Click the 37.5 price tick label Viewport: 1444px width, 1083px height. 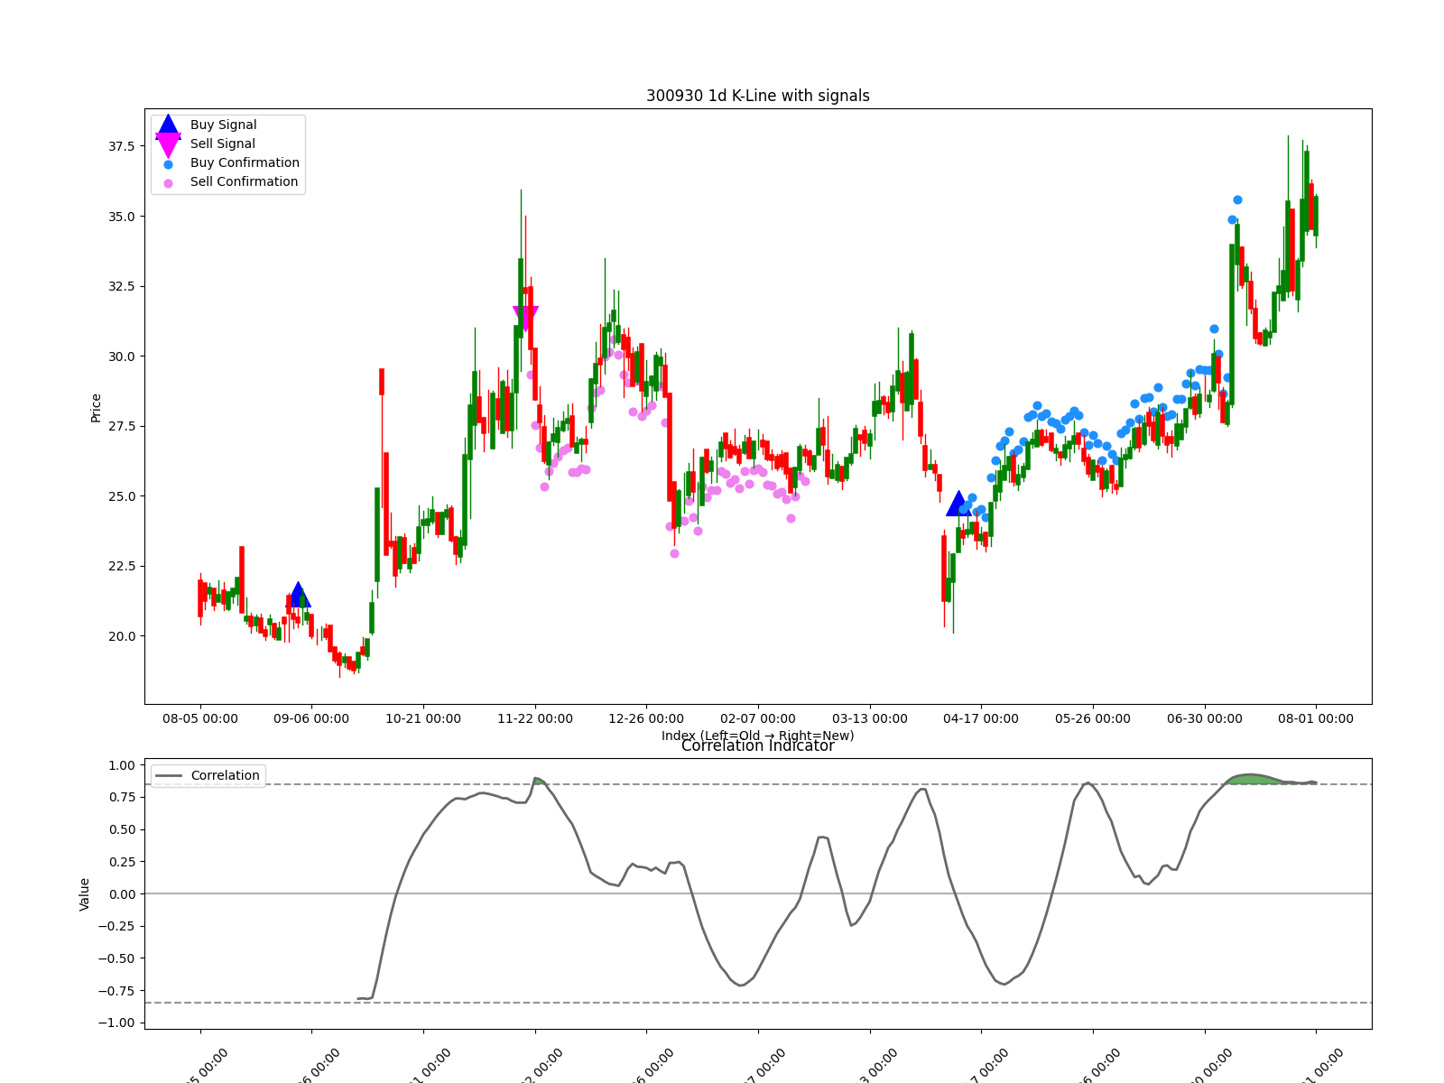[121, 146]
